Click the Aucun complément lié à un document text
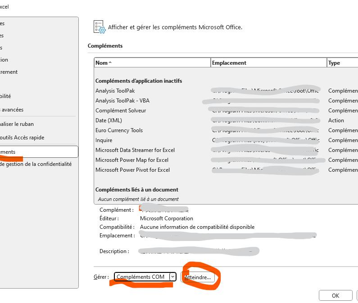 [138, 199]
